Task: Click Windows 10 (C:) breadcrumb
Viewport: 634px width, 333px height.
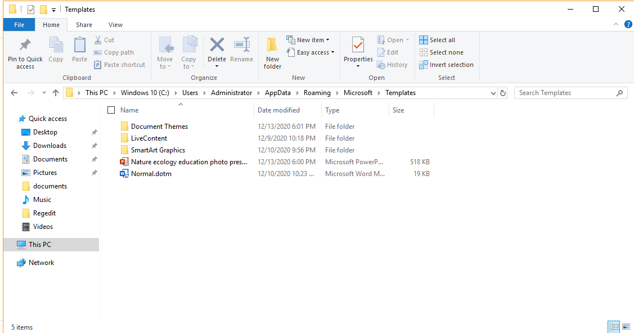Action: click(x=145, y=93)
